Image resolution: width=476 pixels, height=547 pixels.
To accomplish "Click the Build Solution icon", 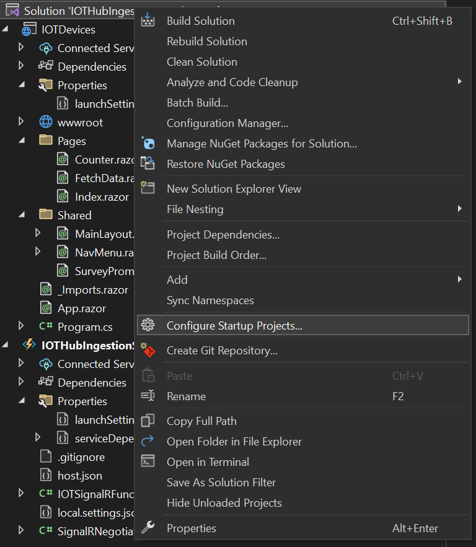I will pyautogui.click(x=148, y=20).
